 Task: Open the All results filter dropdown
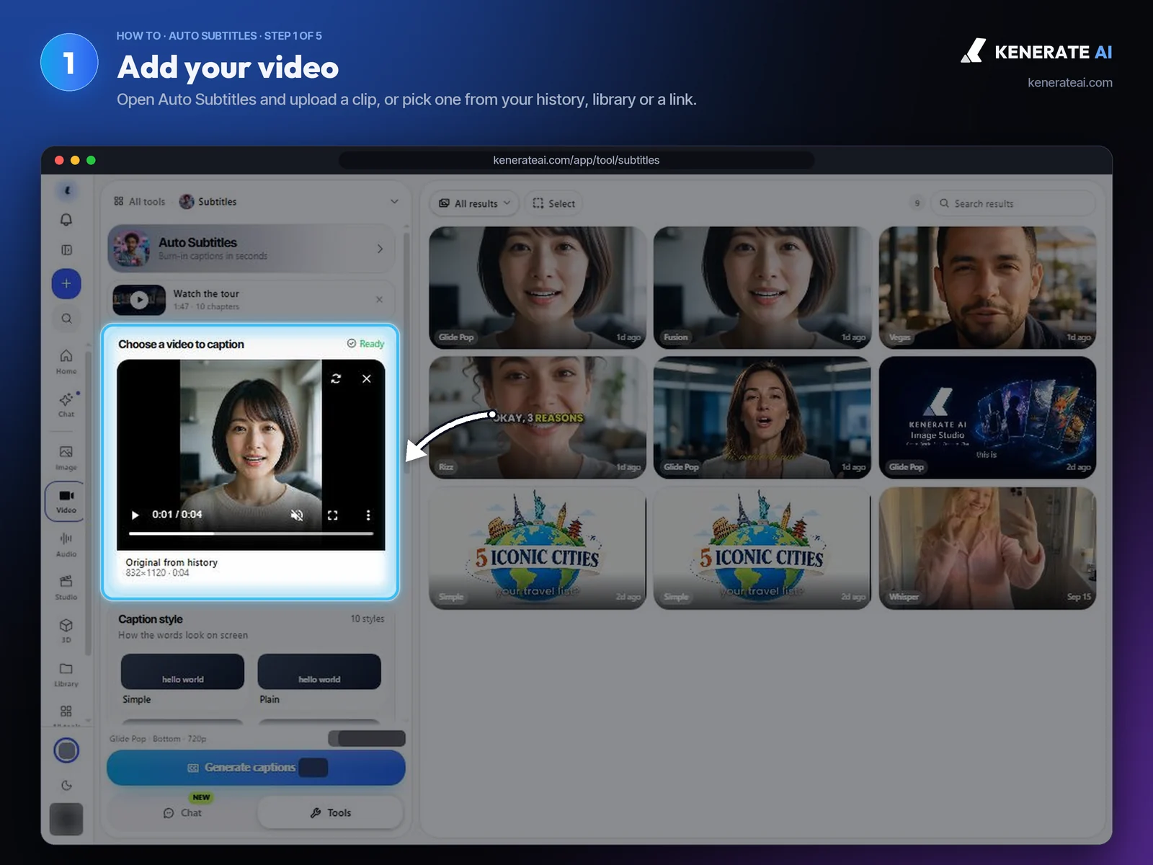[475, 203]
